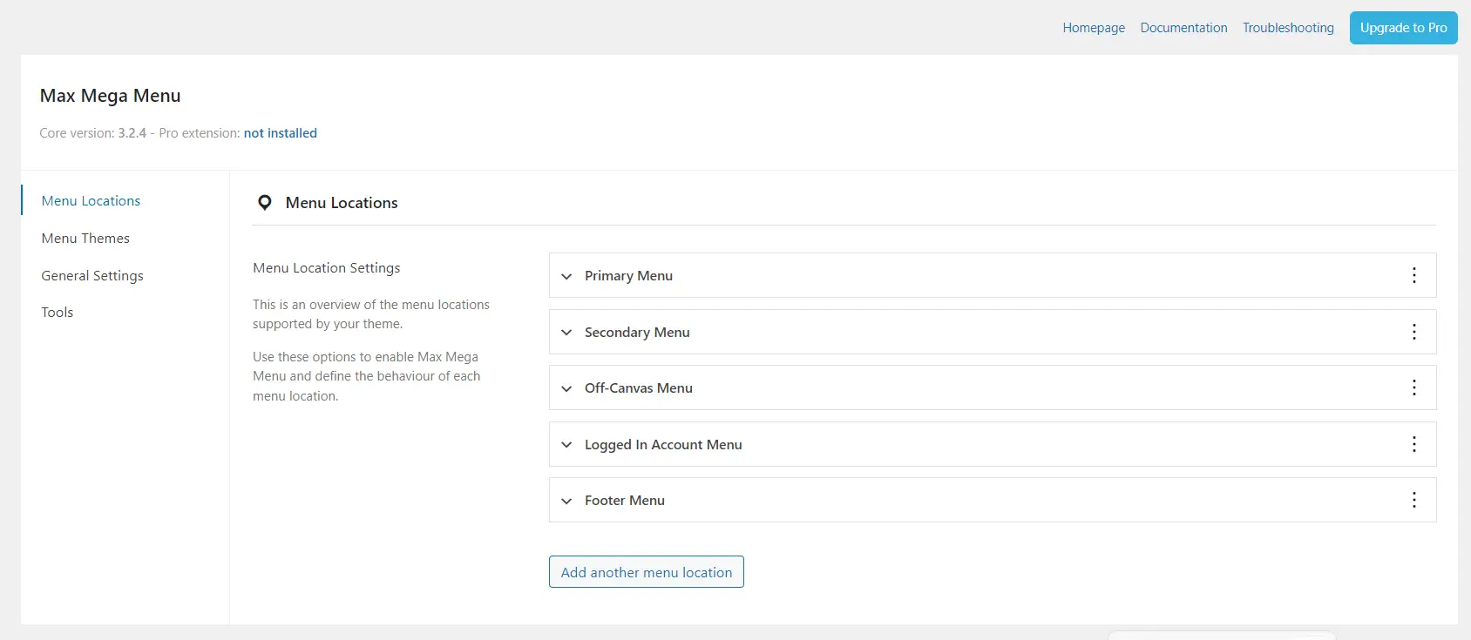Click Add another menu location button

[646, 572]
